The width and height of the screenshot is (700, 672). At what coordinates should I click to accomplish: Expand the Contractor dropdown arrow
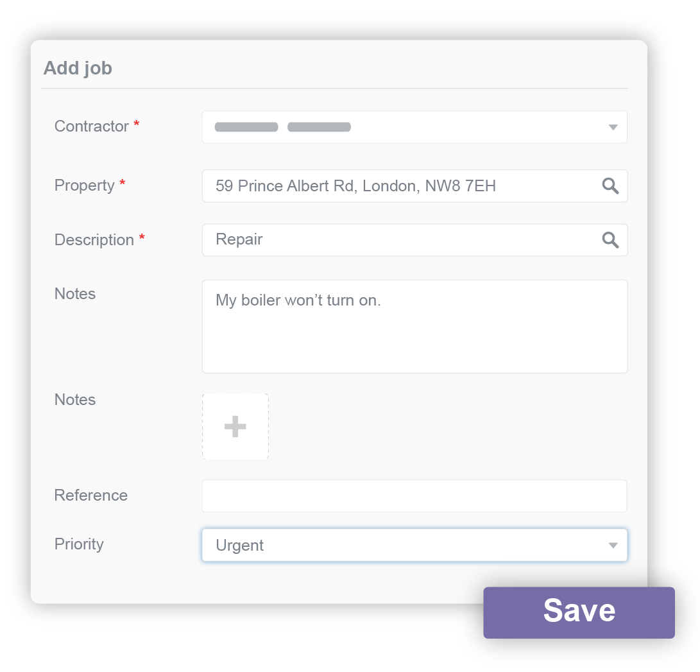[x=613, y=127]
